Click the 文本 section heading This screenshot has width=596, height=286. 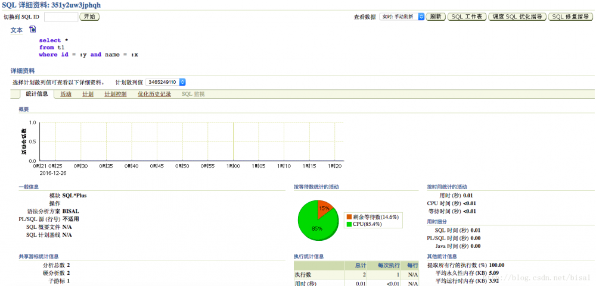coord(16,30)
